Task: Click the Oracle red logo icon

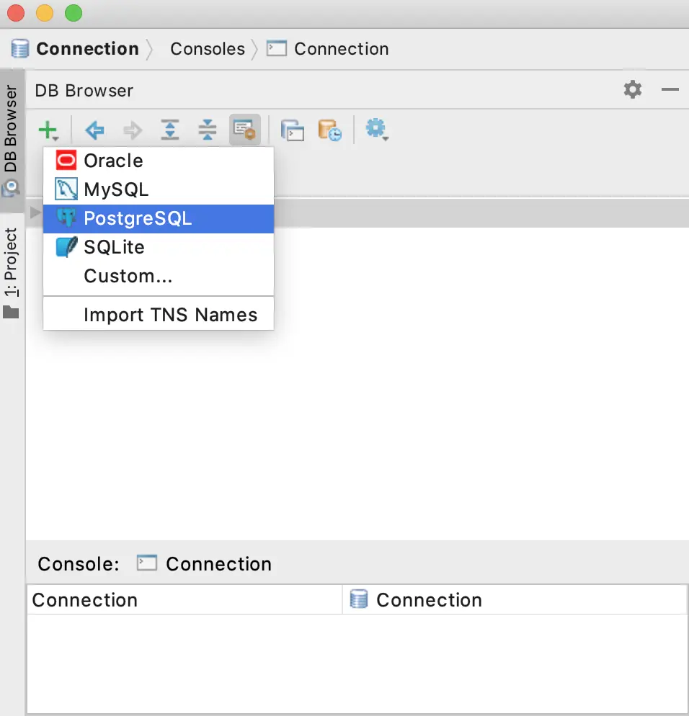Action: click(x=66, y=161)
